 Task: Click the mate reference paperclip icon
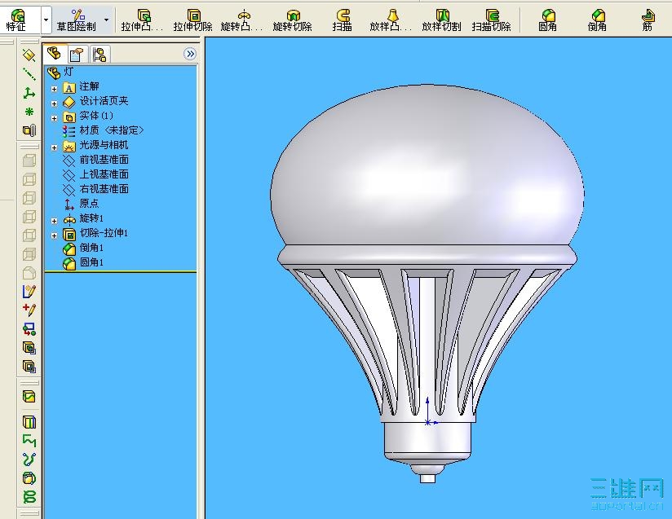point(29,130)
